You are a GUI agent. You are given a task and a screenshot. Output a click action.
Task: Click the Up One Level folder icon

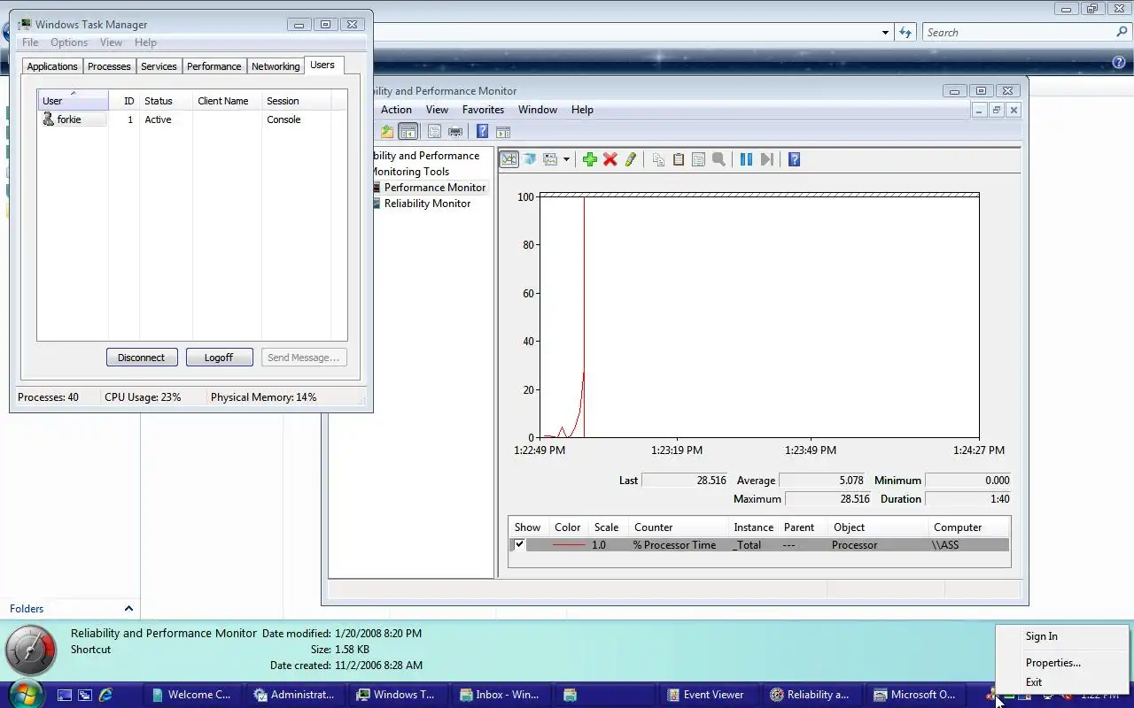tap(387, 132)
